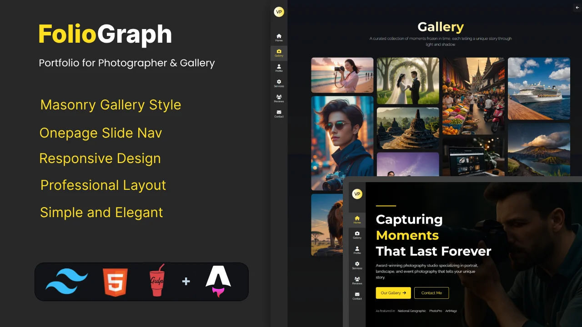Open the cruise ship photo in the gallery

click(x=539, y=89)
